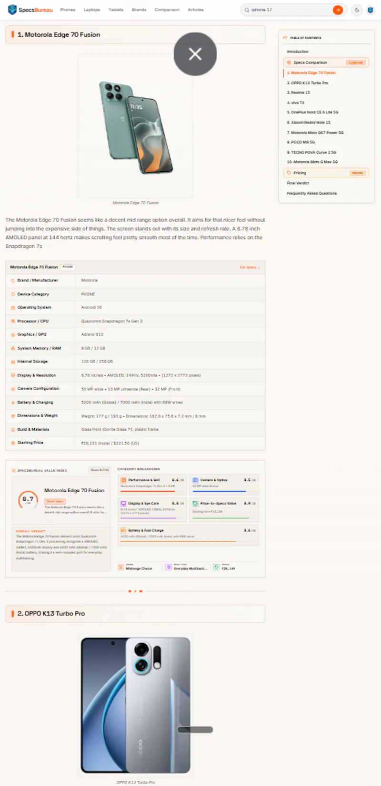Click the COMPARE badge in the contents
The height and width of the screenshot is (786, 381).
pos(356,62)
